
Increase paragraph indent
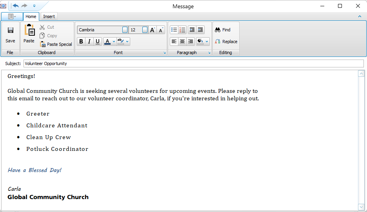point(200,30)
